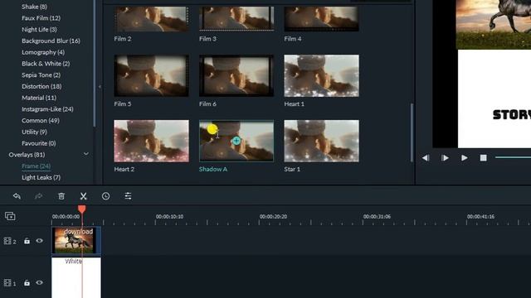
Task: Select the Heart 1 overlay thumbnail
Action: [321, 75]
